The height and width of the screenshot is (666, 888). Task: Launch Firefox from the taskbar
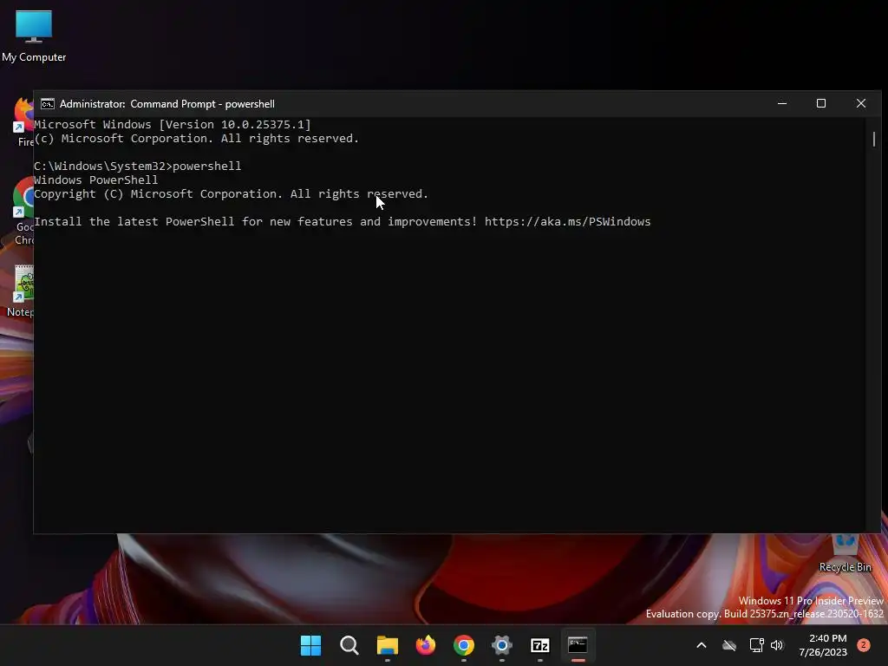425,645
